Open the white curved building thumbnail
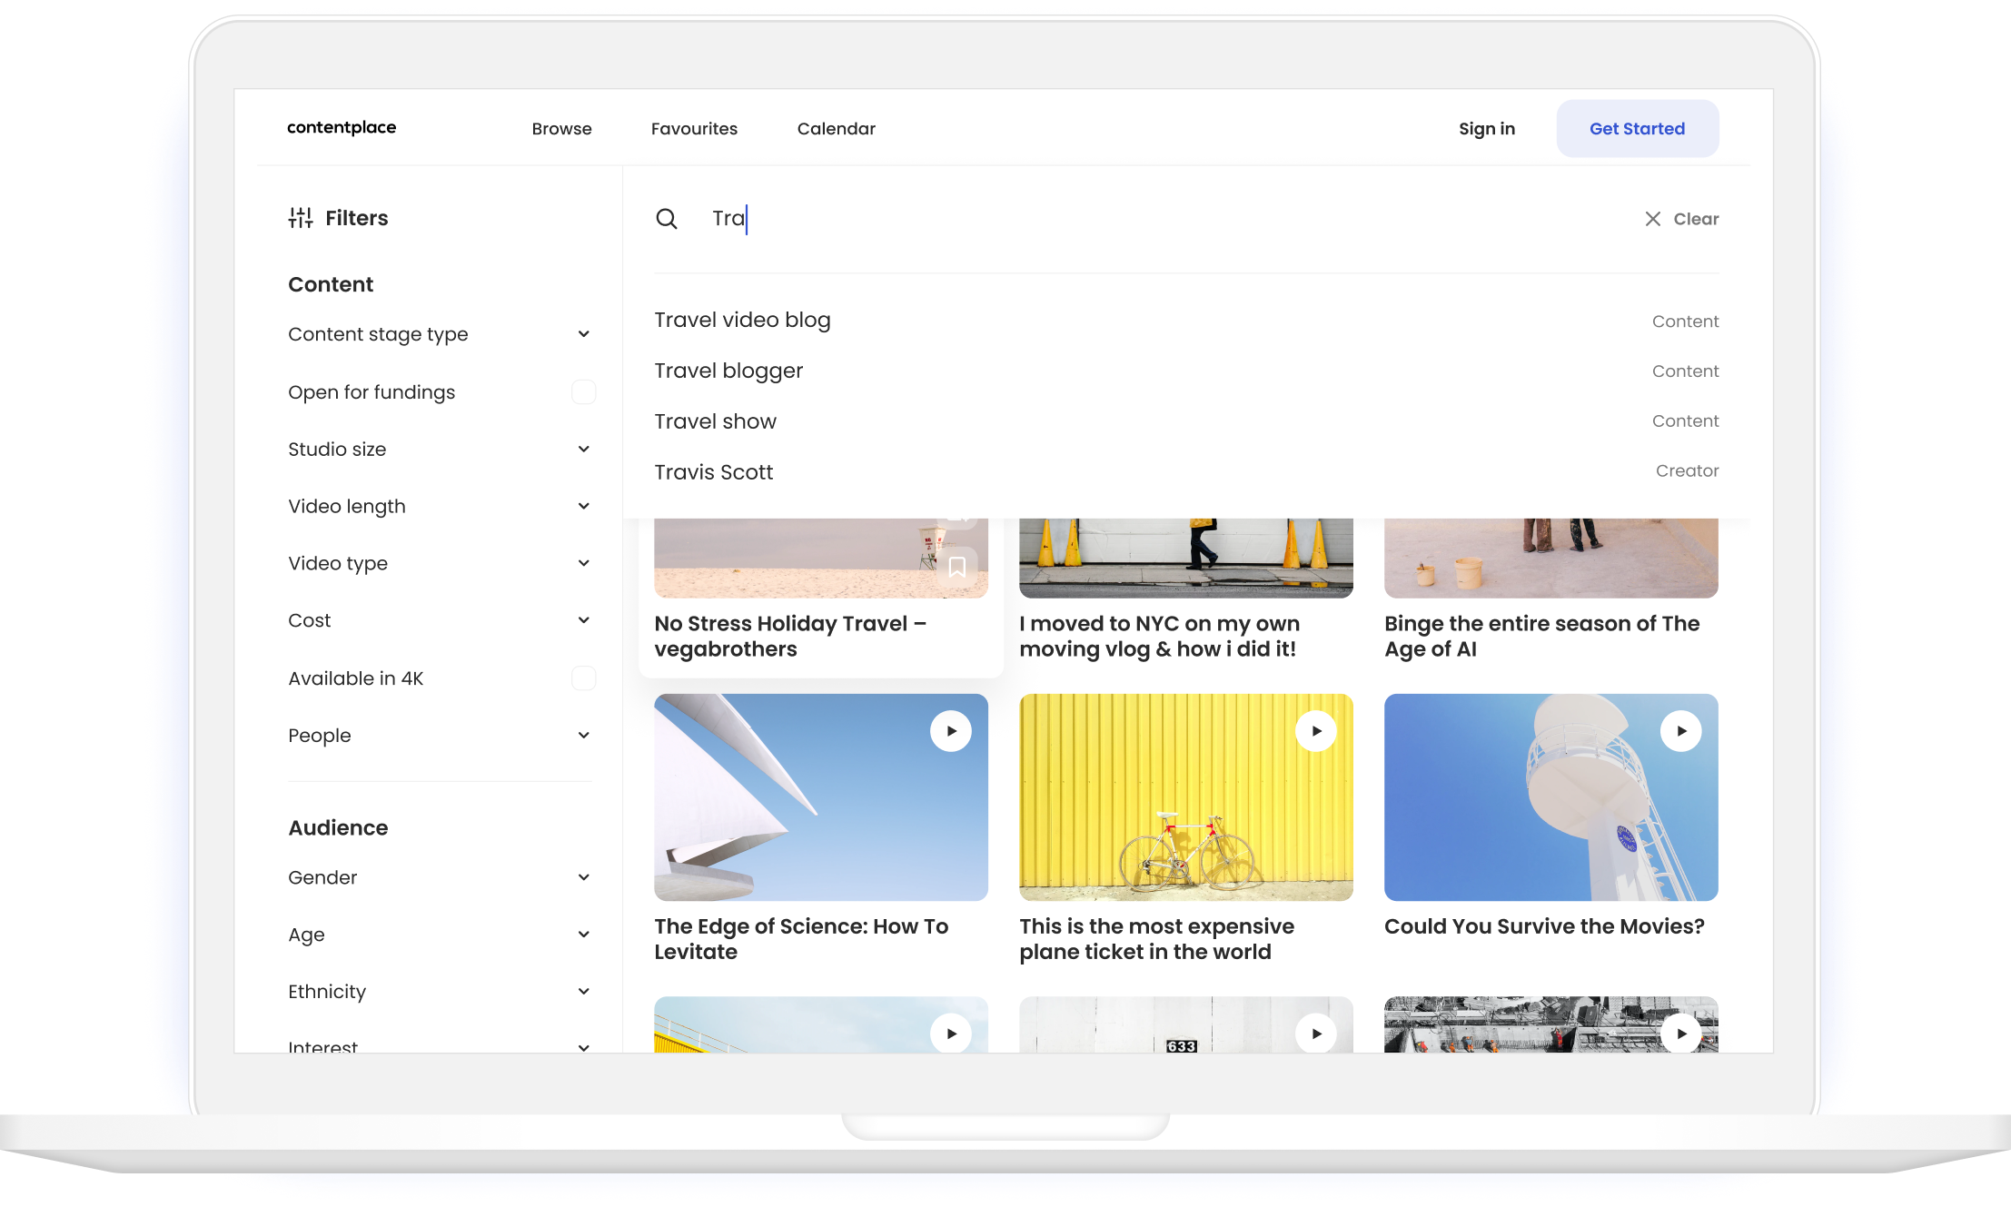Screen dimensions: 2011x1207 [820, 797]
